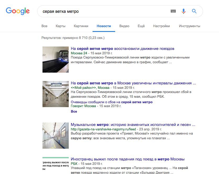This screenshot has height=174, width=219.
Task: Select the 'Новости' tab
Action: point(104,26)
